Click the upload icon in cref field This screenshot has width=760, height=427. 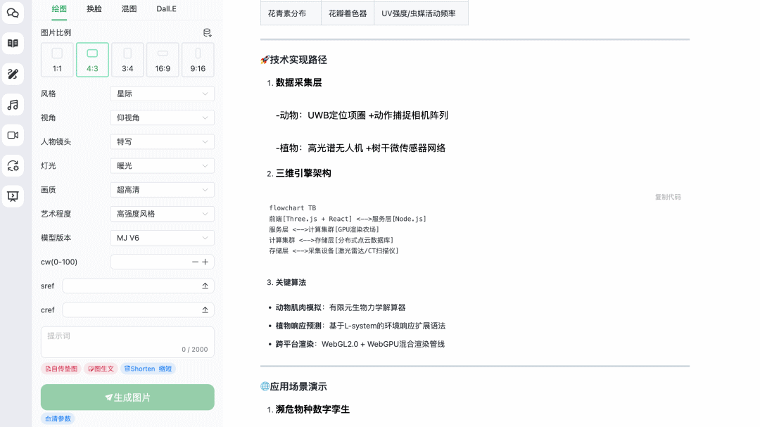point(205,310)
